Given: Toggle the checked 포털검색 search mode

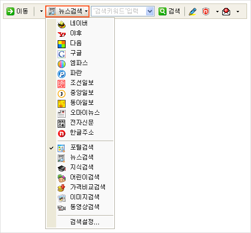Looking at the screenshot, I should [x=80, y=147].
